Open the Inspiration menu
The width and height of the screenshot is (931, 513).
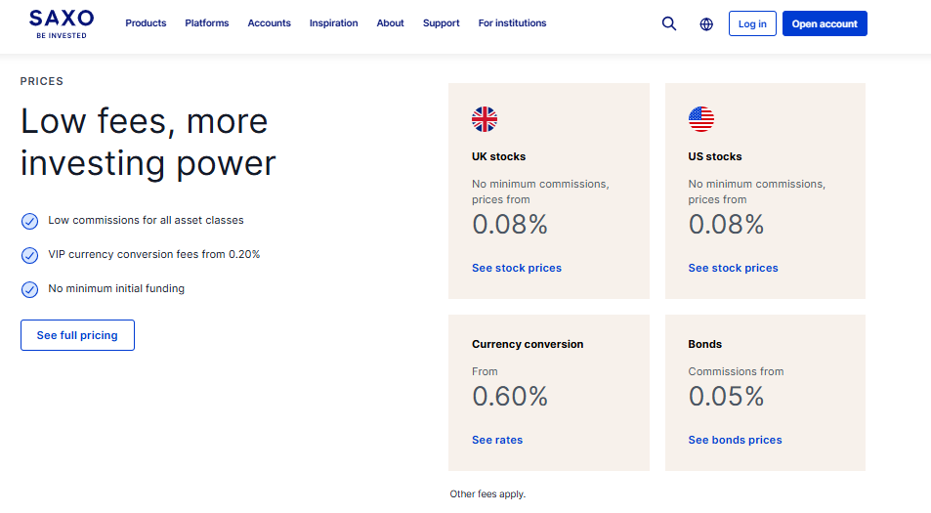[334, 23]
